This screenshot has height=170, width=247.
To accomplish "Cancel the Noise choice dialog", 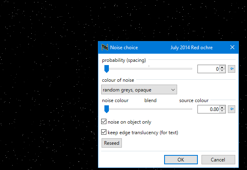I will (x=218, y=159).
